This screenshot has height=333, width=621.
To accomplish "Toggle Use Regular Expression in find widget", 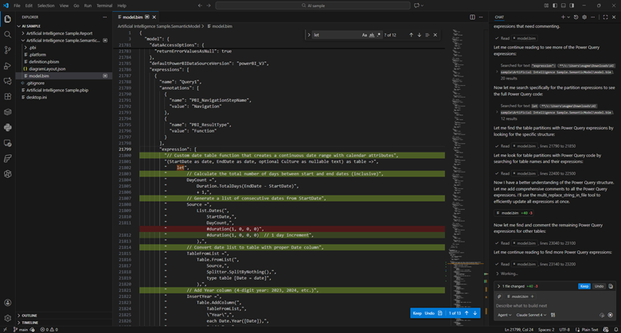I will [379, 35].
